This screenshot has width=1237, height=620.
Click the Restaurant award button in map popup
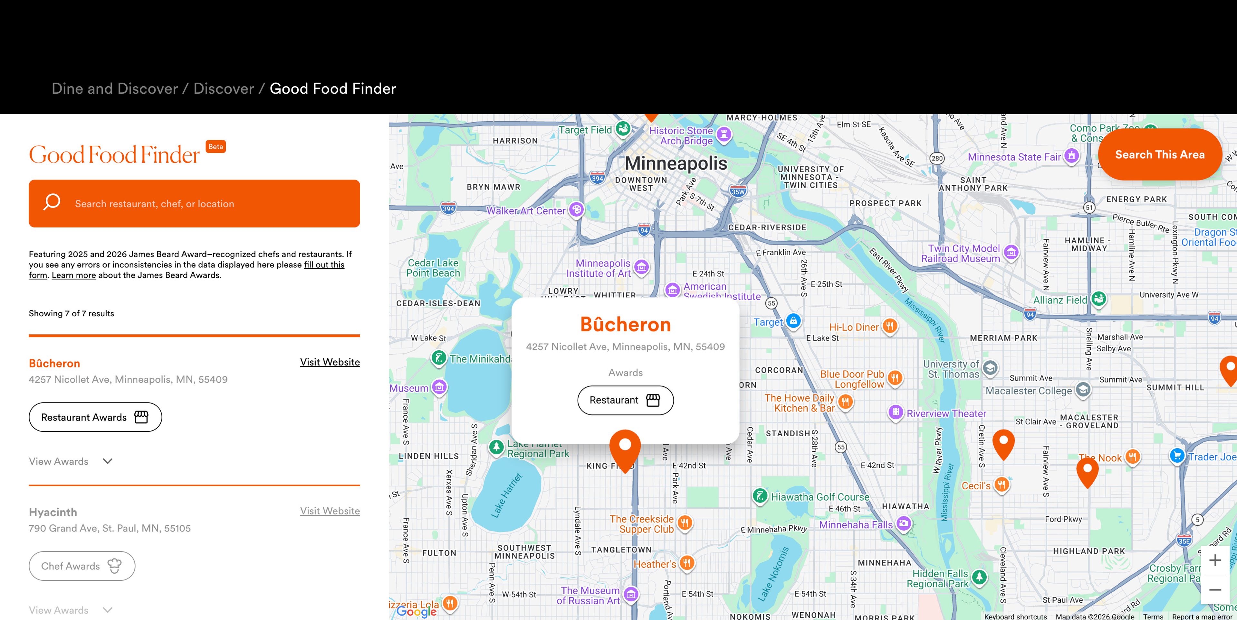coord(625,400)
